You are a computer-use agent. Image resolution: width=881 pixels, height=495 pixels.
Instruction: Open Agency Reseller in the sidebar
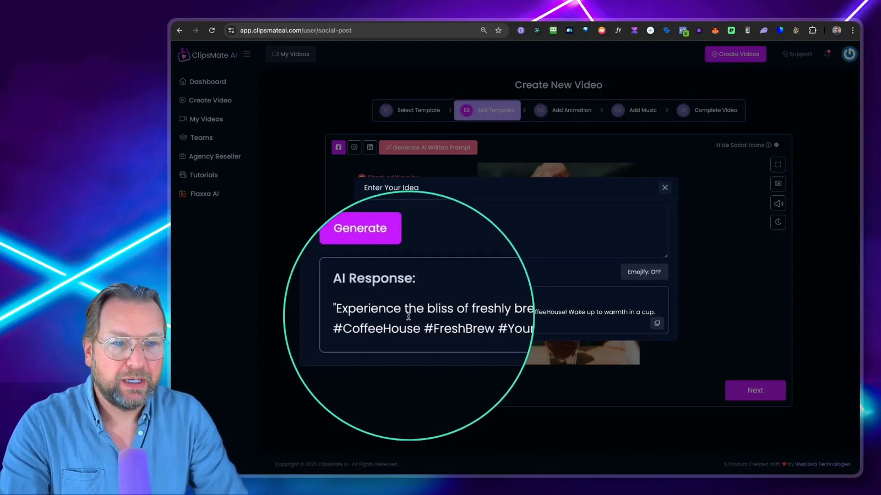210,156
